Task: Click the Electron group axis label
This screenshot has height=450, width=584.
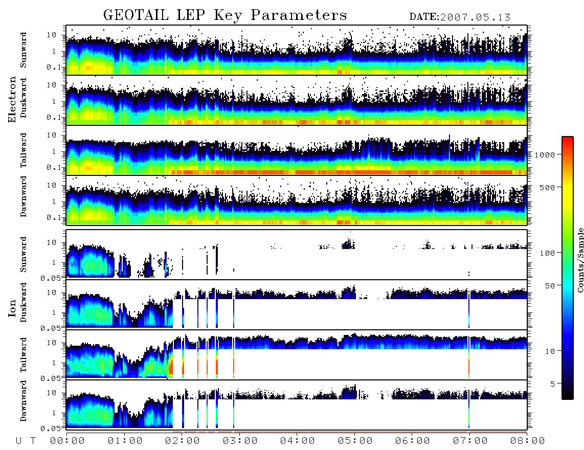Action: pos(12,100)
